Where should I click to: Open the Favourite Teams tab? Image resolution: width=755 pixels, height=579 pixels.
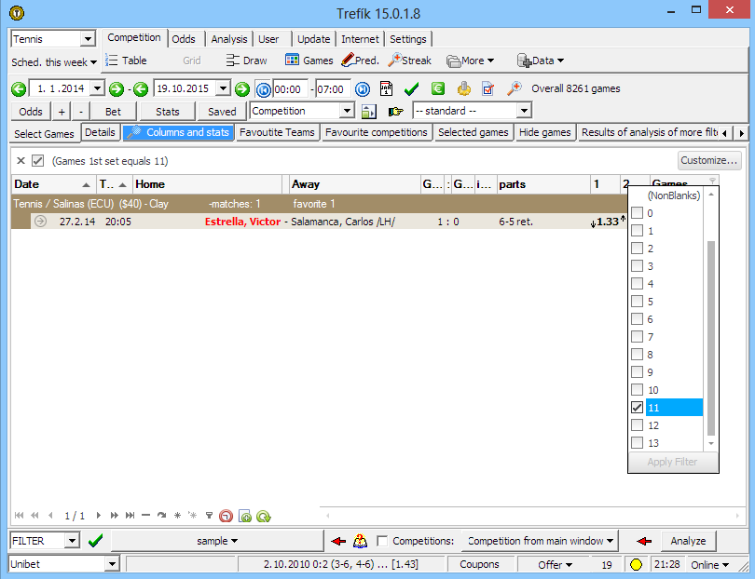276,132
